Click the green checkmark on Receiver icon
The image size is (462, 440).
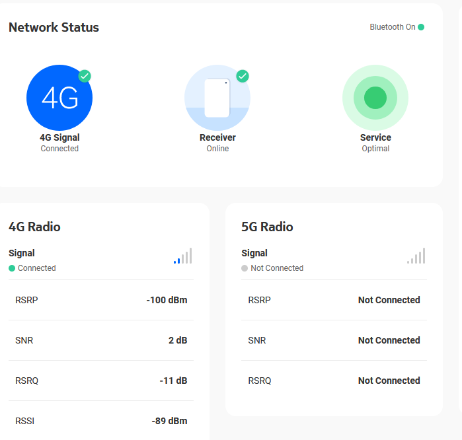click(x=243, y=76)
